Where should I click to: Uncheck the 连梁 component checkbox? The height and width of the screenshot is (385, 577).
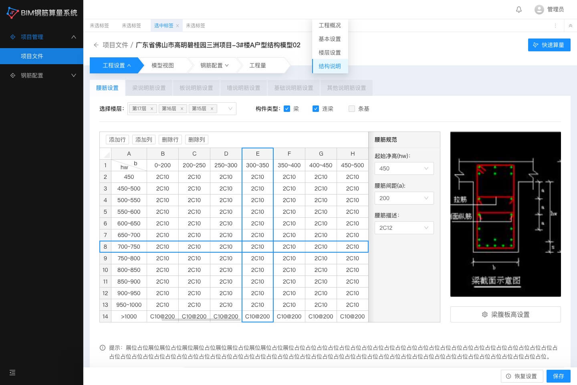[316, 109]
